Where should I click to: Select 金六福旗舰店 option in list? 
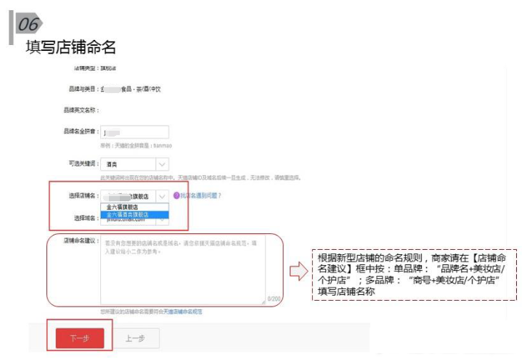point(134,207)
